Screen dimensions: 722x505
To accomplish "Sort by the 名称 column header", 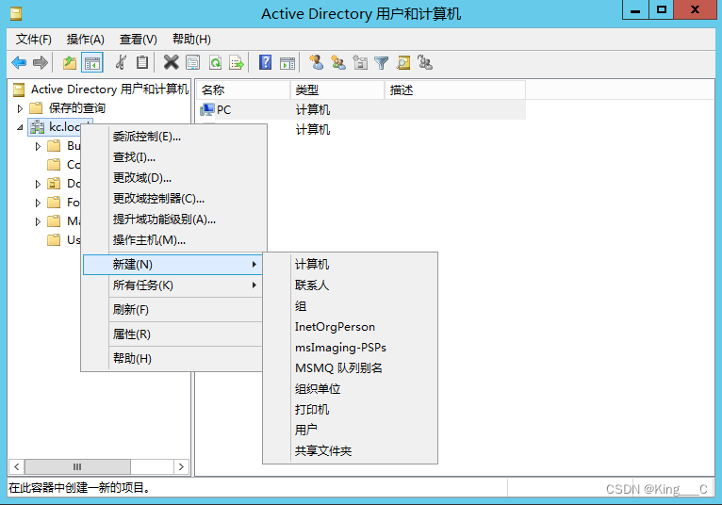I will pos(243,90).
